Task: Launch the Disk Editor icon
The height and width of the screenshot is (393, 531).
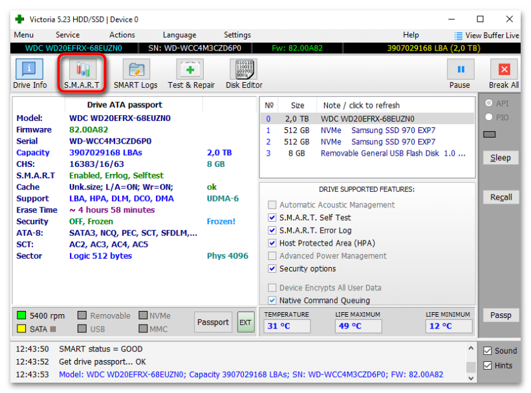Action: click(x=243, y=69)
